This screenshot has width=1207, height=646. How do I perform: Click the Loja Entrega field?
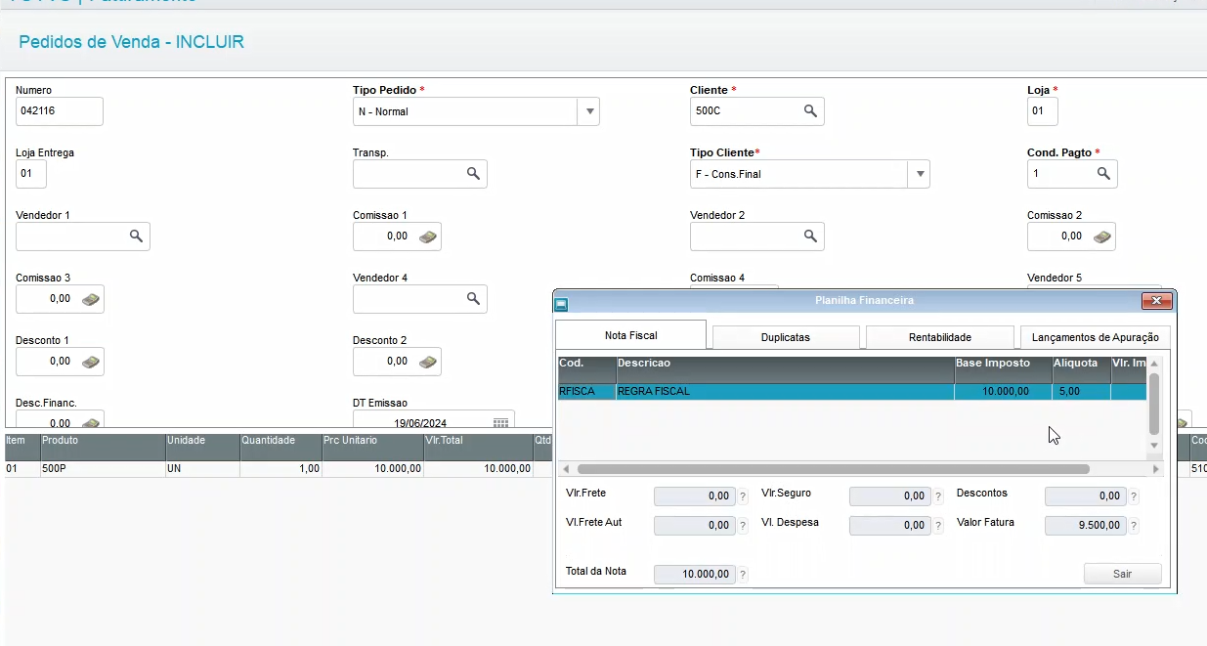[31, 174]
